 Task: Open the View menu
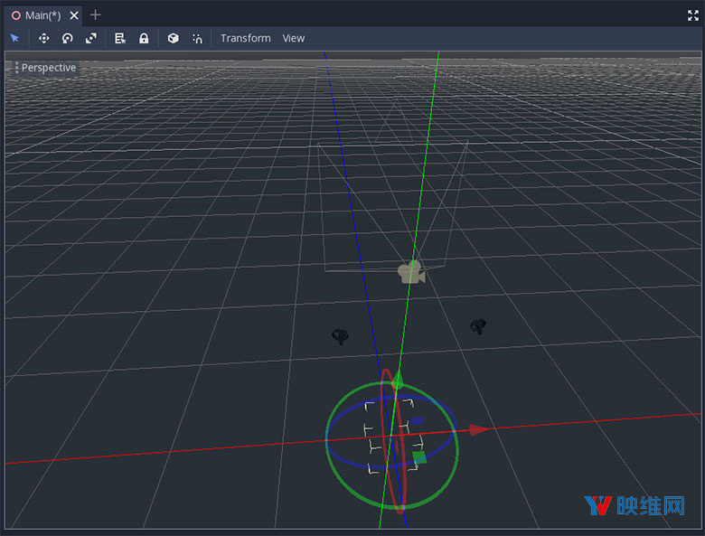pos(293,38)
